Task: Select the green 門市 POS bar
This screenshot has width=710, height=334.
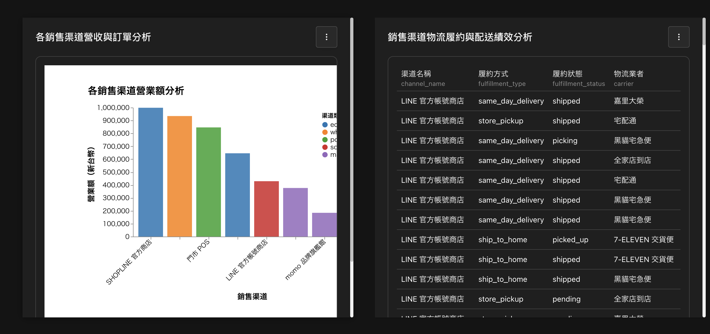Action: [208, 182]
